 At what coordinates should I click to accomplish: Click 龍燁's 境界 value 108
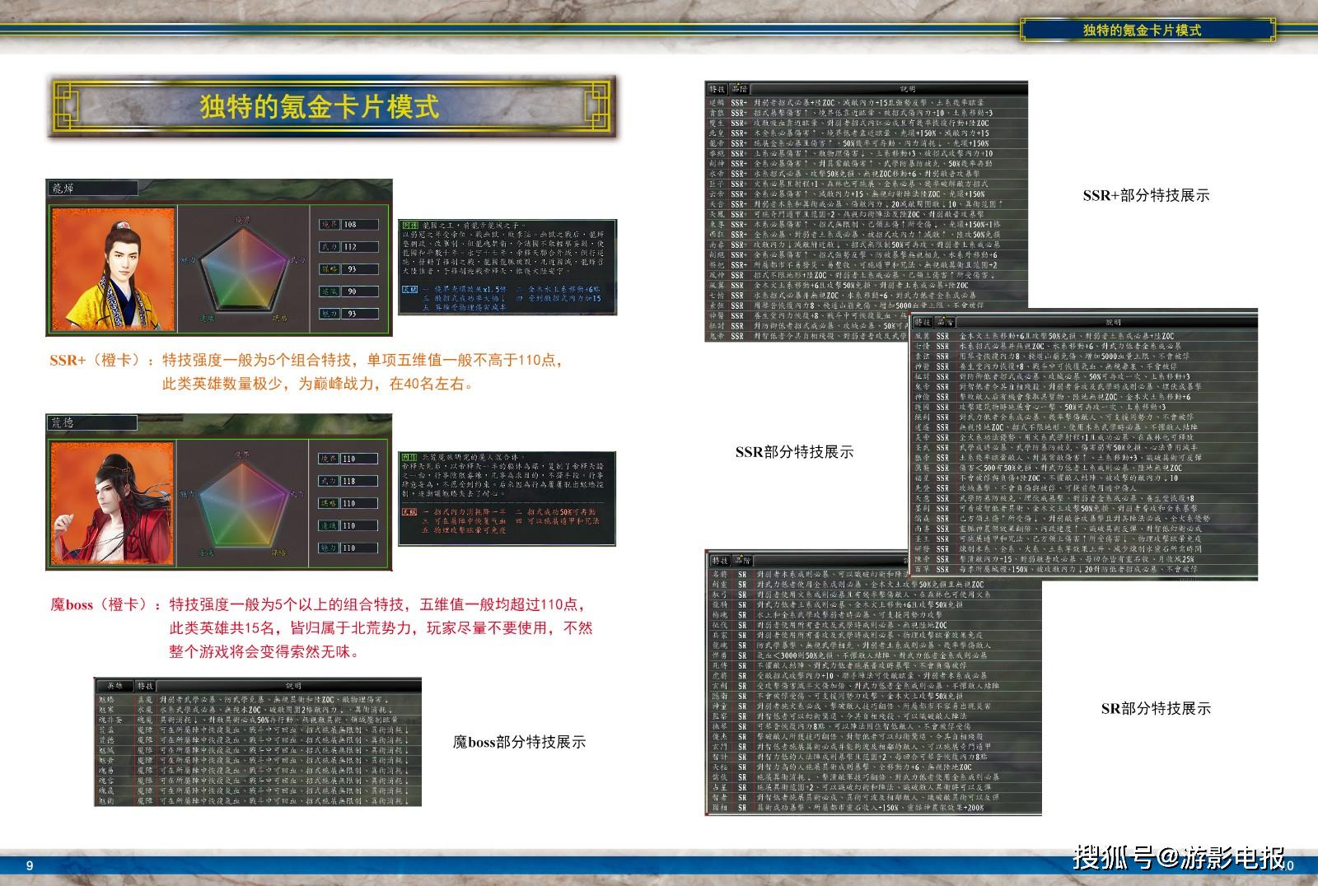tap(360, 224)
